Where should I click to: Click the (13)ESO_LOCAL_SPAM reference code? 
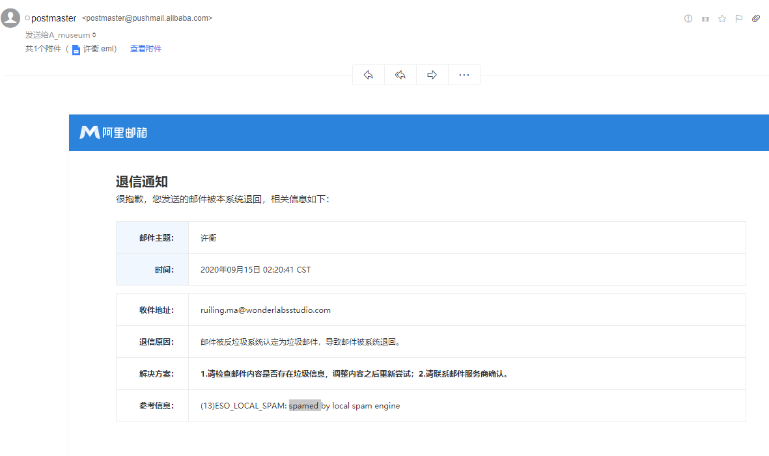[x=244, y=405]
